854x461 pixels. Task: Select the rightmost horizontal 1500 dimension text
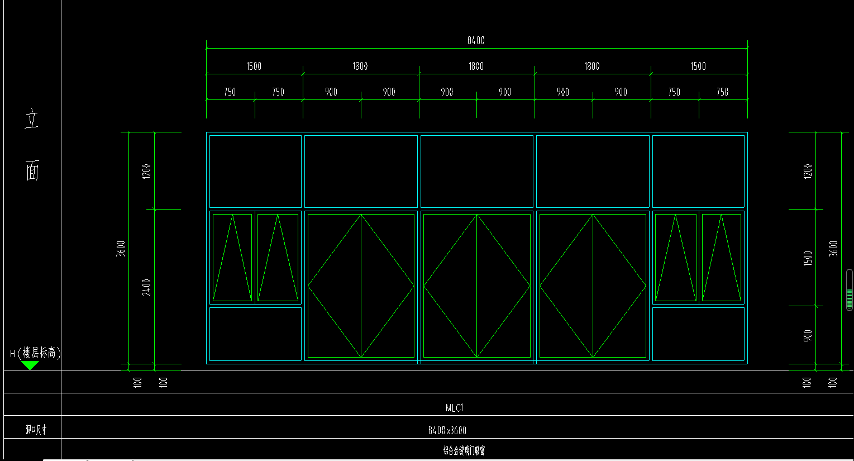tap(698, 66)
